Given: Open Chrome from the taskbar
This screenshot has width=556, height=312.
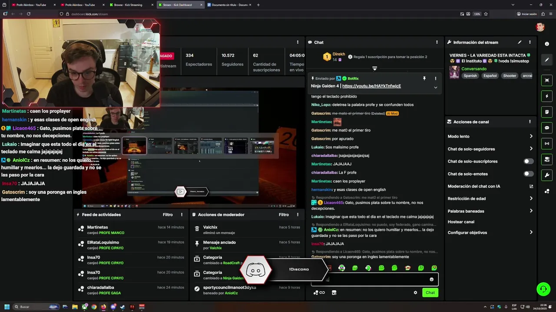Looking at the screenshot, I should [94, 307].
